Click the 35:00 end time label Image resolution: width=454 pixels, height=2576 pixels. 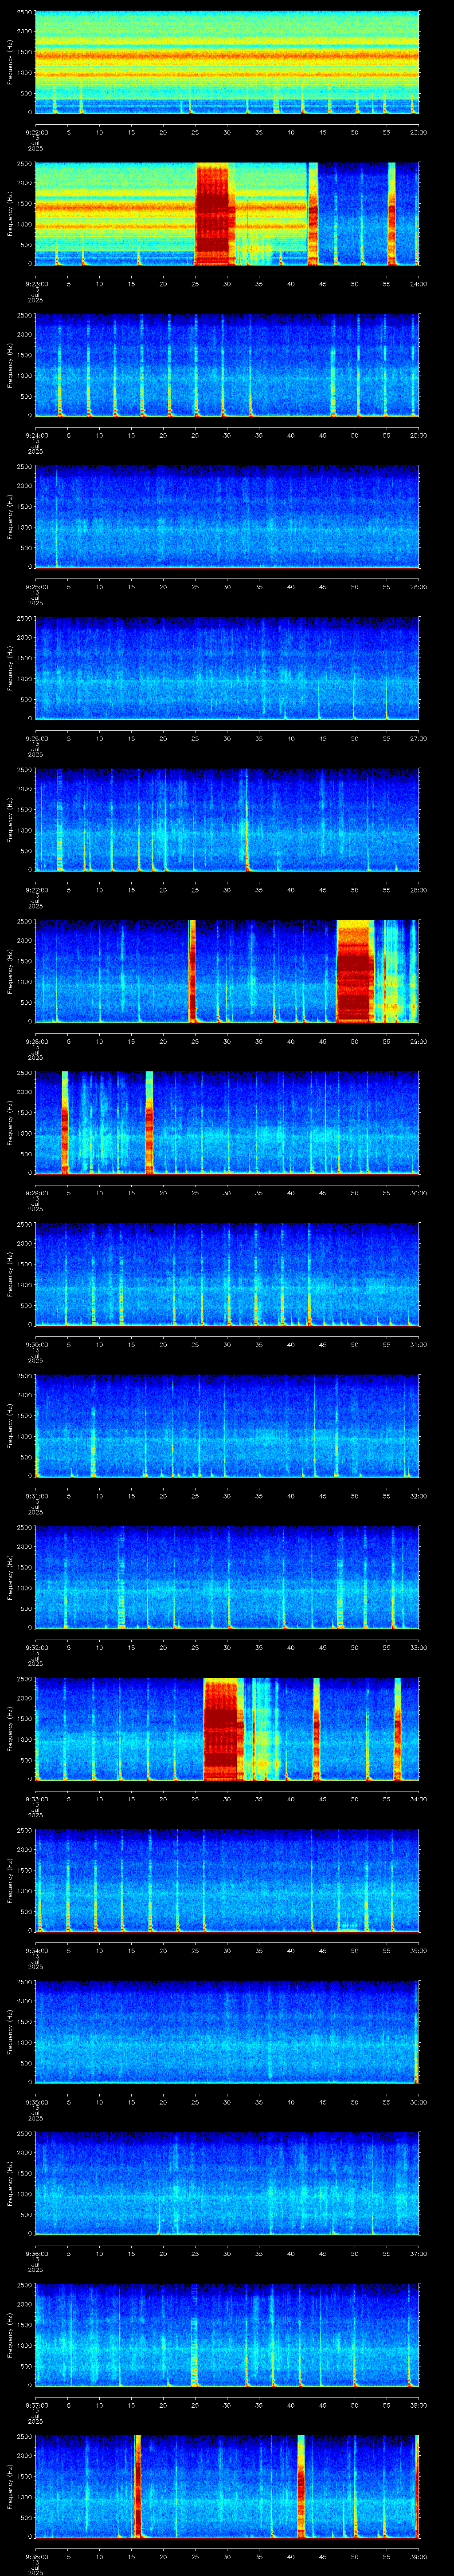point(418,1950)
